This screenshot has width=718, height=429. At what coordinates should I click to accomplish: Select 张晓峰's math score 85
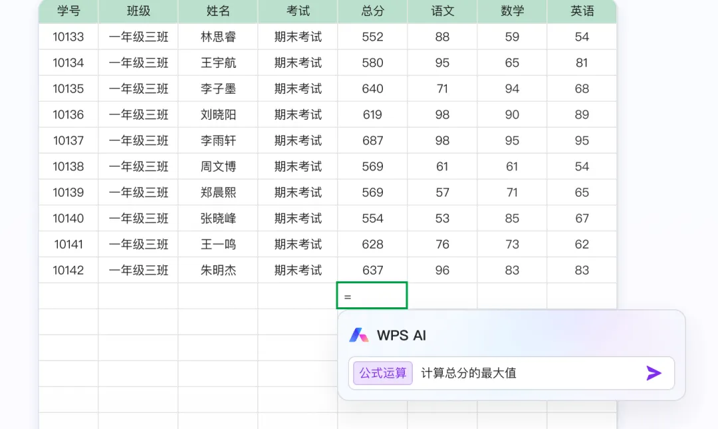pyautogui.click(x=511, y=218)
